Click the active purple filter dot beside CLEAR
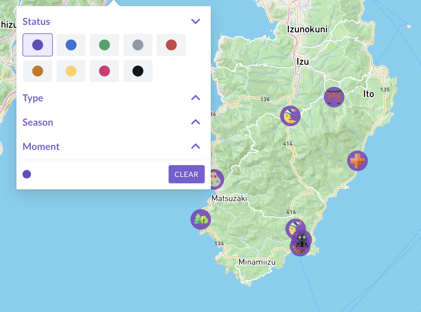 click(x=27, y=174)
